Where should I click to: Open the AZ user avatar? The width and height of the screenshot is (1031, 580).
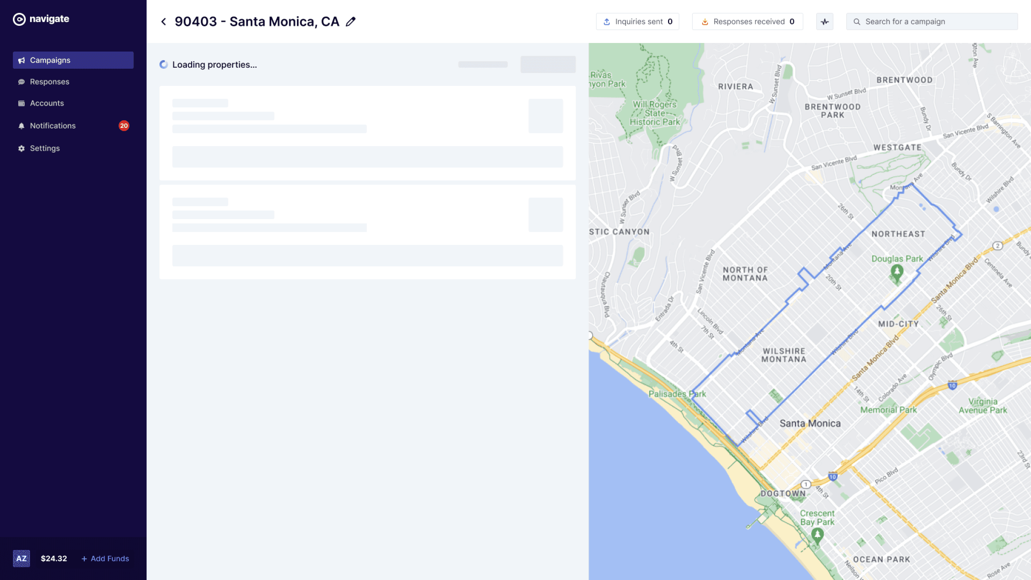21,559
